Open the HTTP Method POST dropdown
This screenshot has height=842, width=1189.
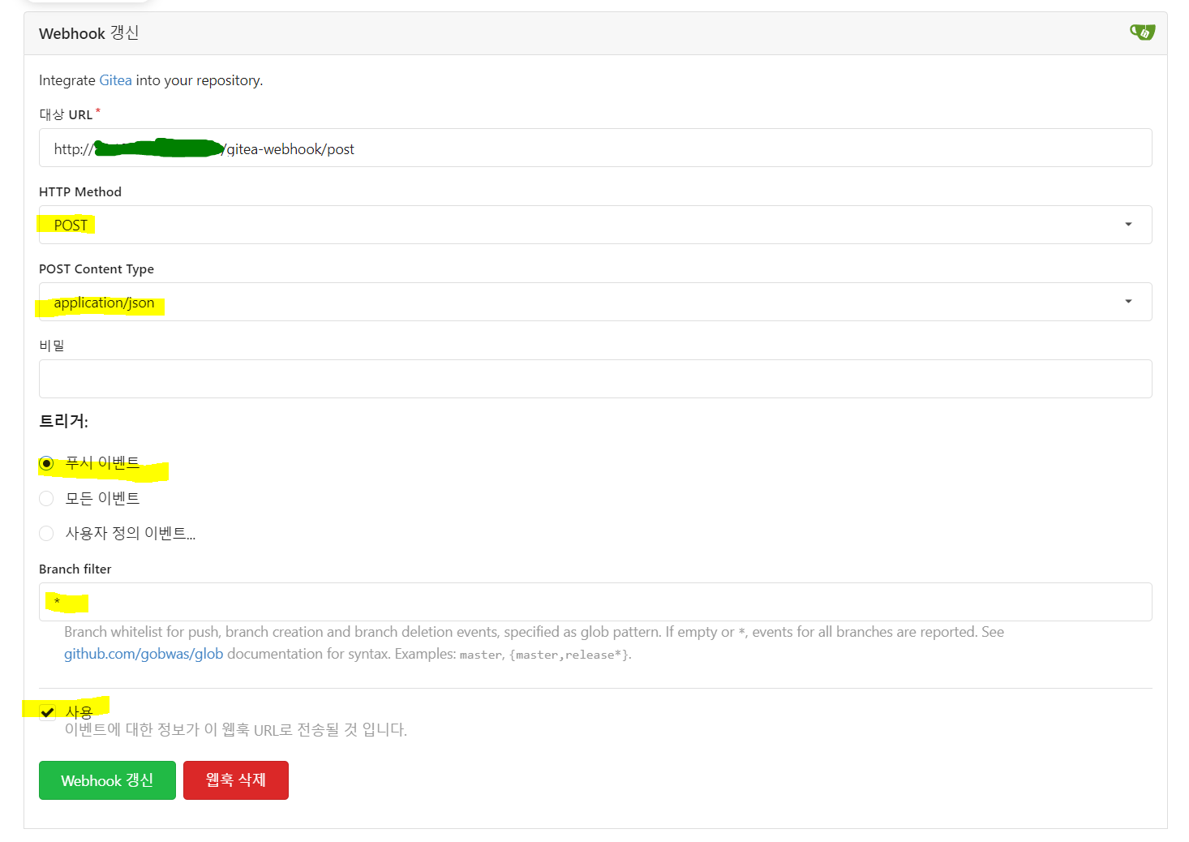click(595, 225)
